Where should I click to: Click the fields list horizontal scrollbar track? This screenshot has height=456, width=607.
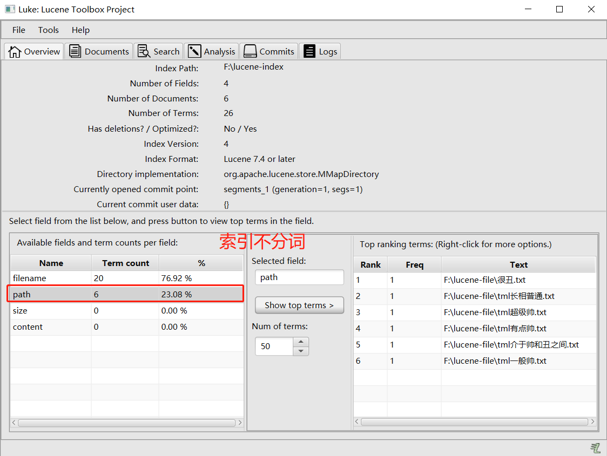tap(127, 423)
